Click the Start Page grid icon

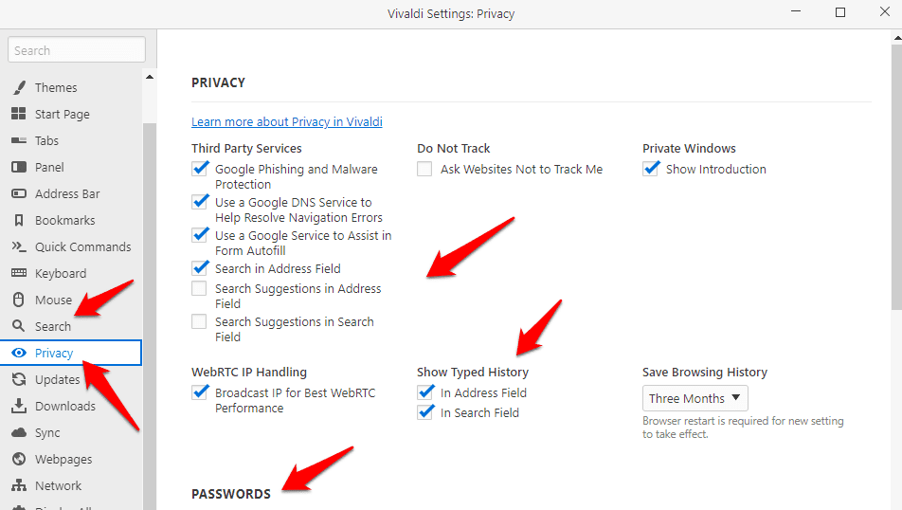click(x=18, y=115)
